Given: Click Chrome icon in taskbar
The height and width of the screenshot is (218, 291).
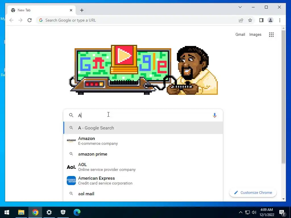Looking at the screenshot, I should point(35,212).
